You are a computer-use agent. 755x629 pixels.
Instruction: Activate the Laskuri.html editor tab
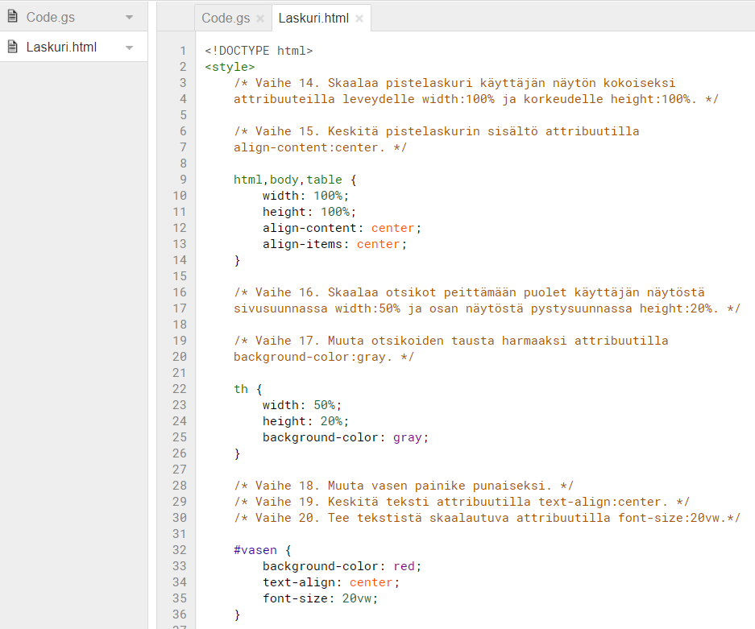[x=313, y=18]
